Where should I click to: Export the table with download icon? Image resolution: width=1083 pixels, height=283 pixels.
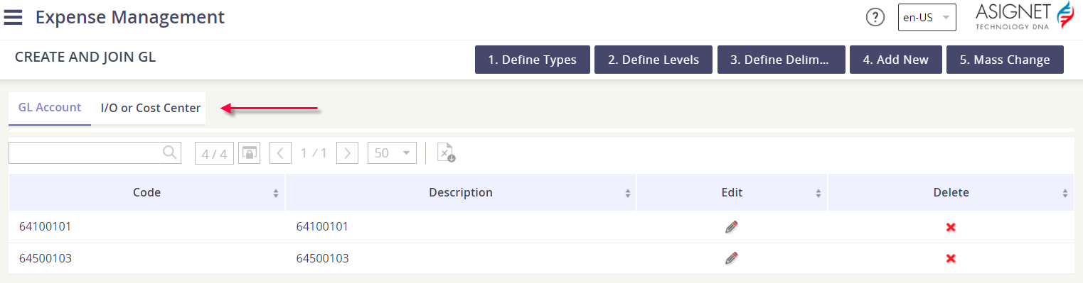446,152
